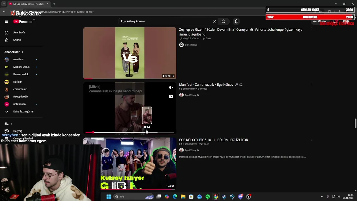Open the Zeynep ve Gizem video title
The image size is (357, 201).
241,32
